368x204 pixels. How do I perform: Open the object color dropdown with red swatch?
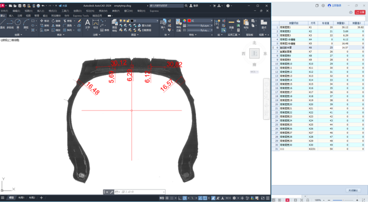point(200,21)
